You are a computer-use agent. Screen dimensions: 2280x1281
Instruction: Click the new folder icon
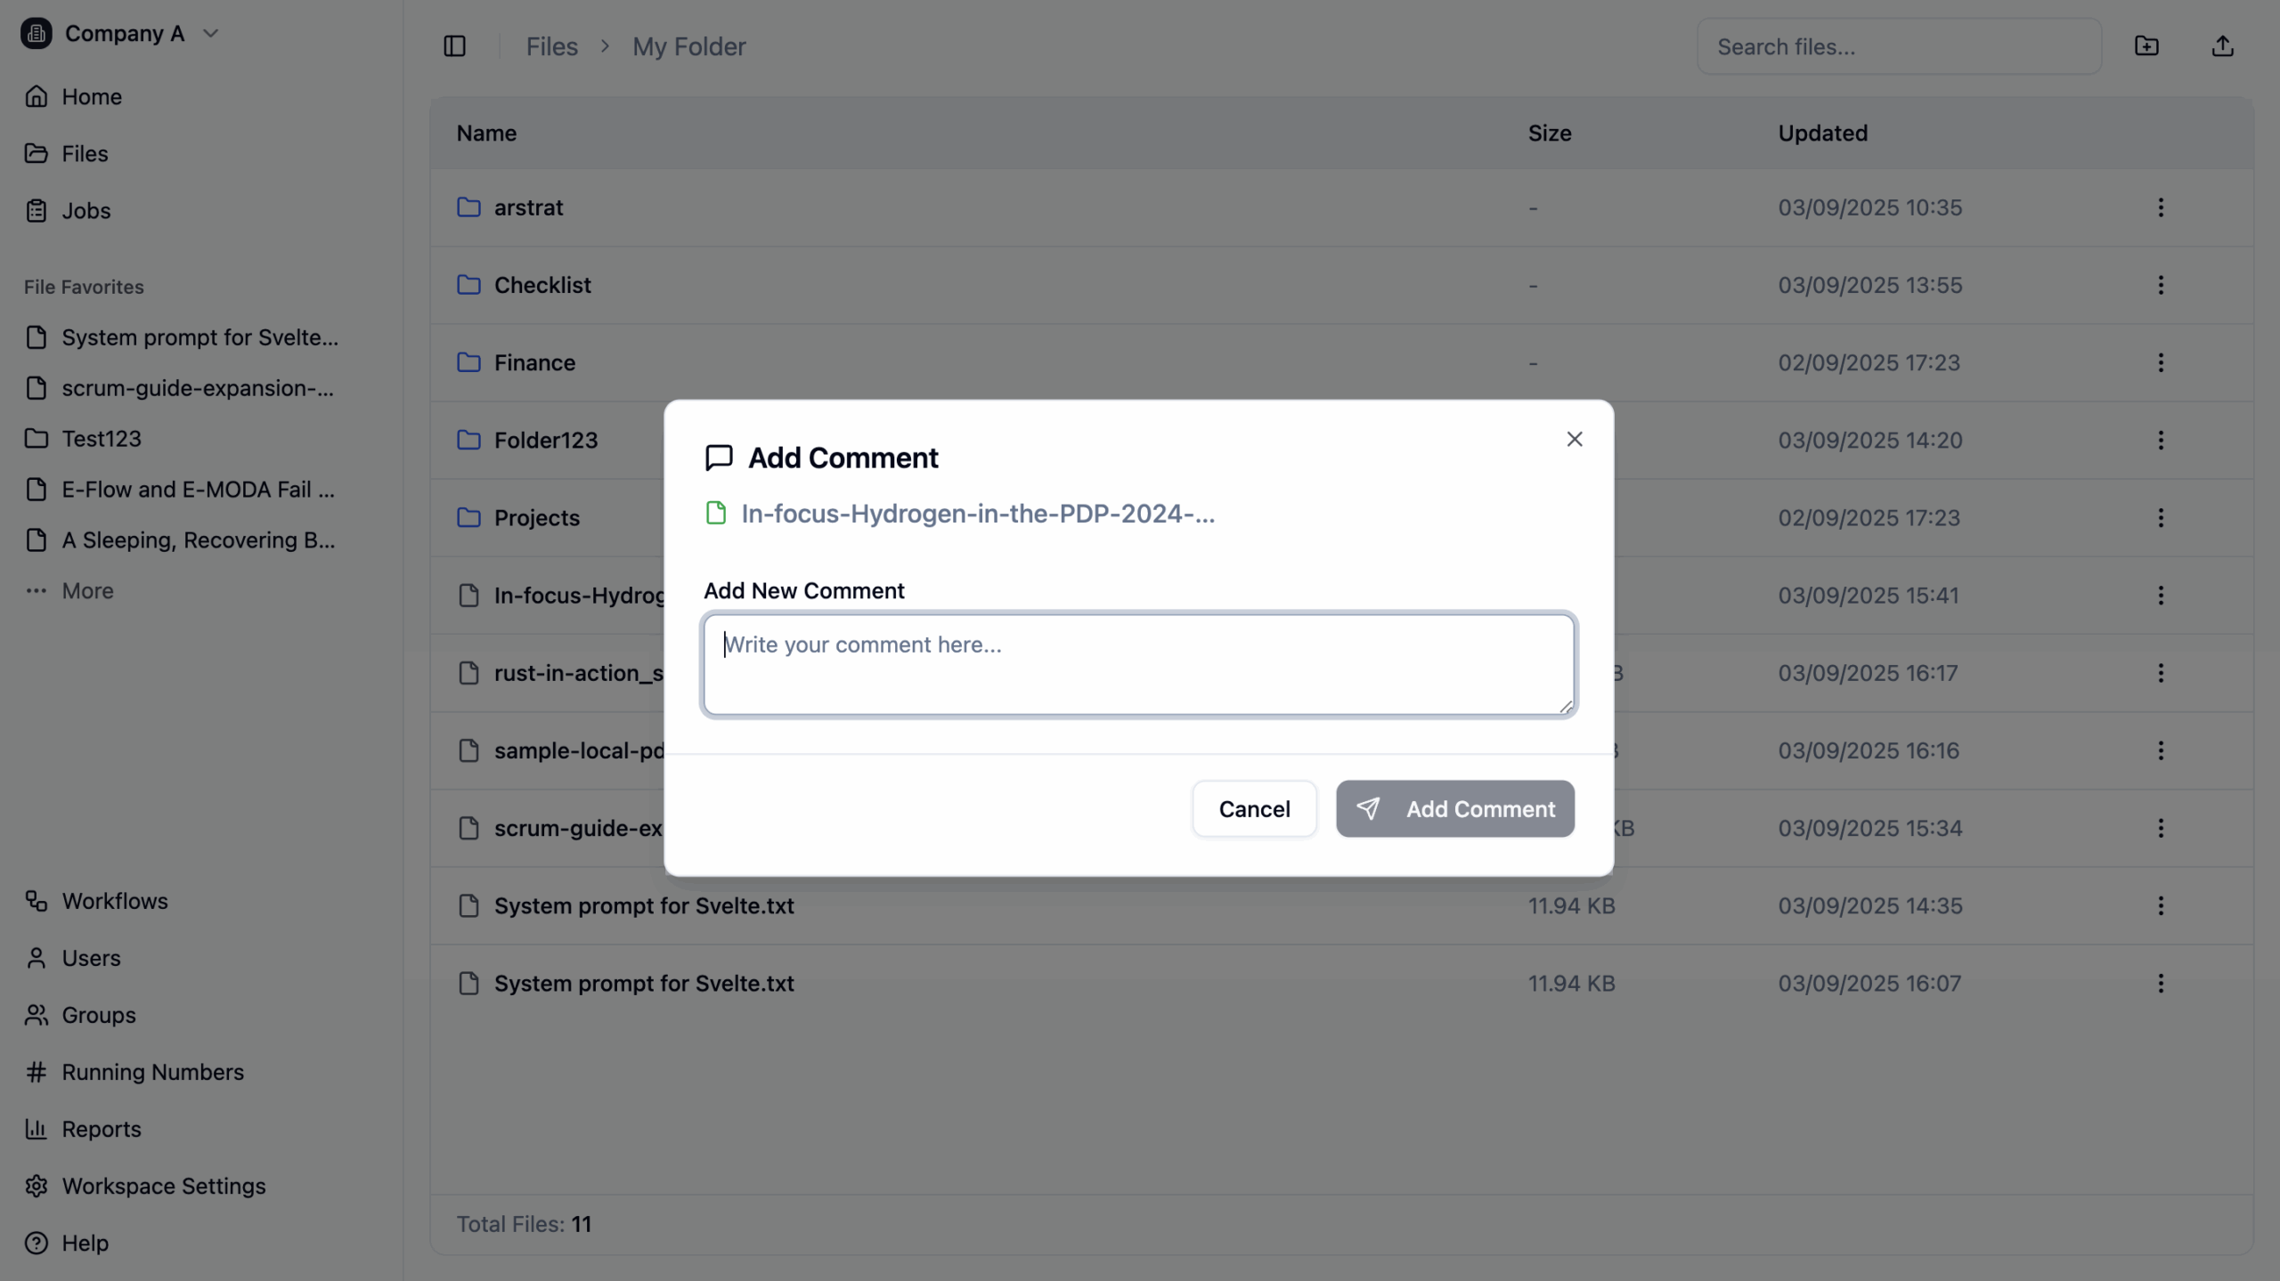[x=2146, y=46]
